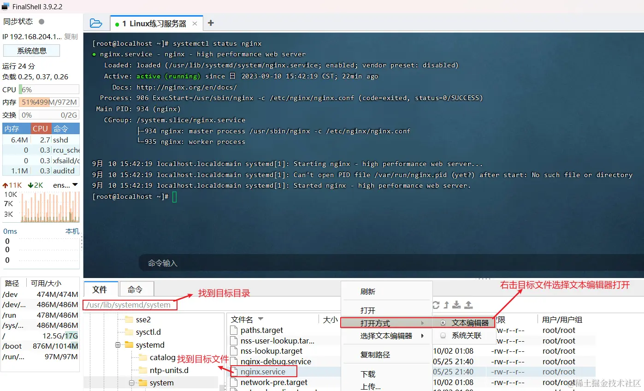Select the /dev disk row with 474M/474M
Viewport: 644px width, 391px height.
pyautogui.click(x=40, y=294)
